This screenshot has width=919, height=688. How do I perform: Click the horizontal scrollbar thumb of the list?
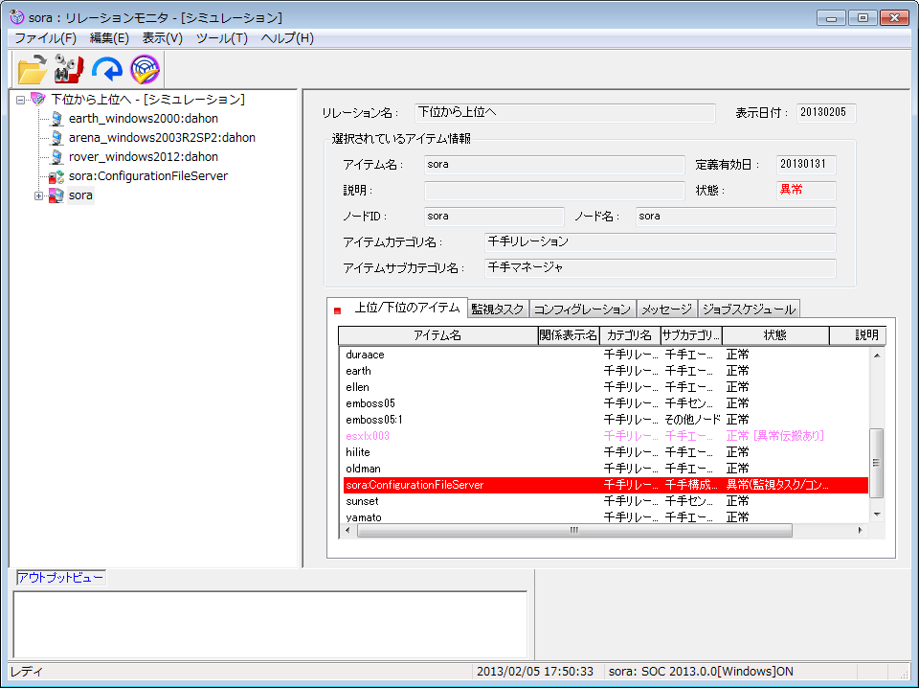click(575, 530)
